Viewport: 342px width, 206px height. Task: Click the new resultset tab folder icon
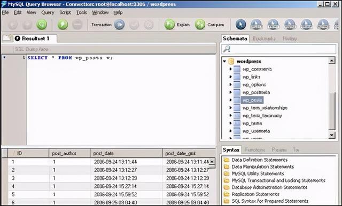(7, 38)
